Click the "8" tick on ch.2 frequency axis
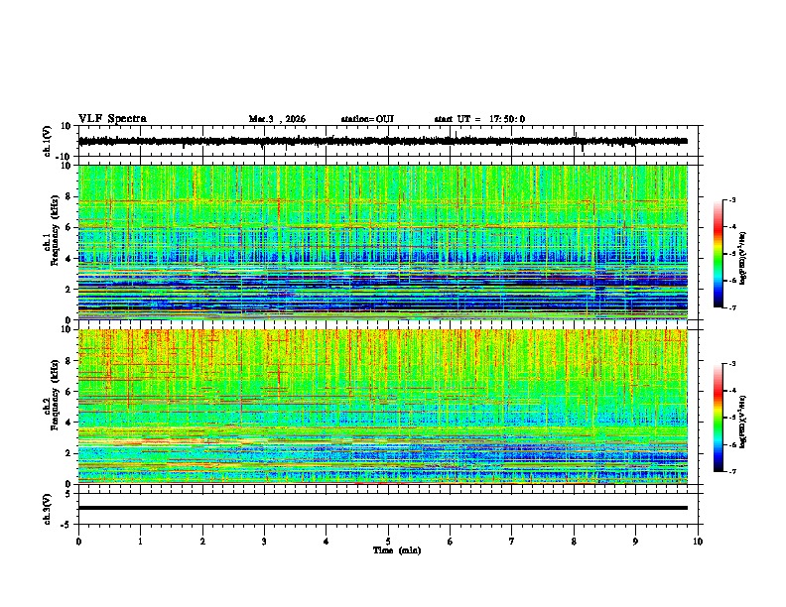Viewport: 786px width, 607px height. coord(68,361)
